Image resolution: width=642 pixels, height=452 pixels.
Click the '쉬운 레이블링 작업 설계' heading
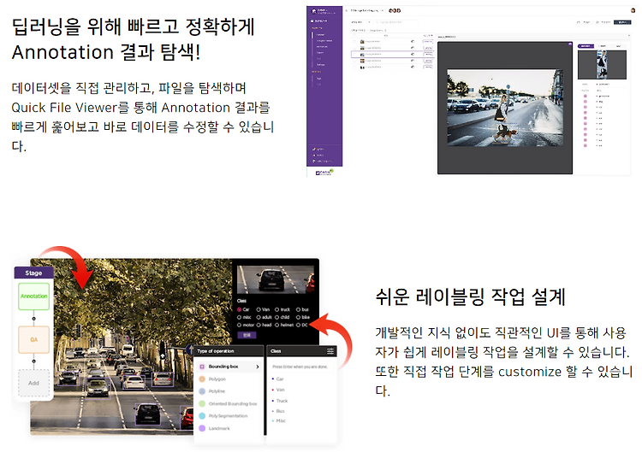pyautogui.click(x=470, y=296)
